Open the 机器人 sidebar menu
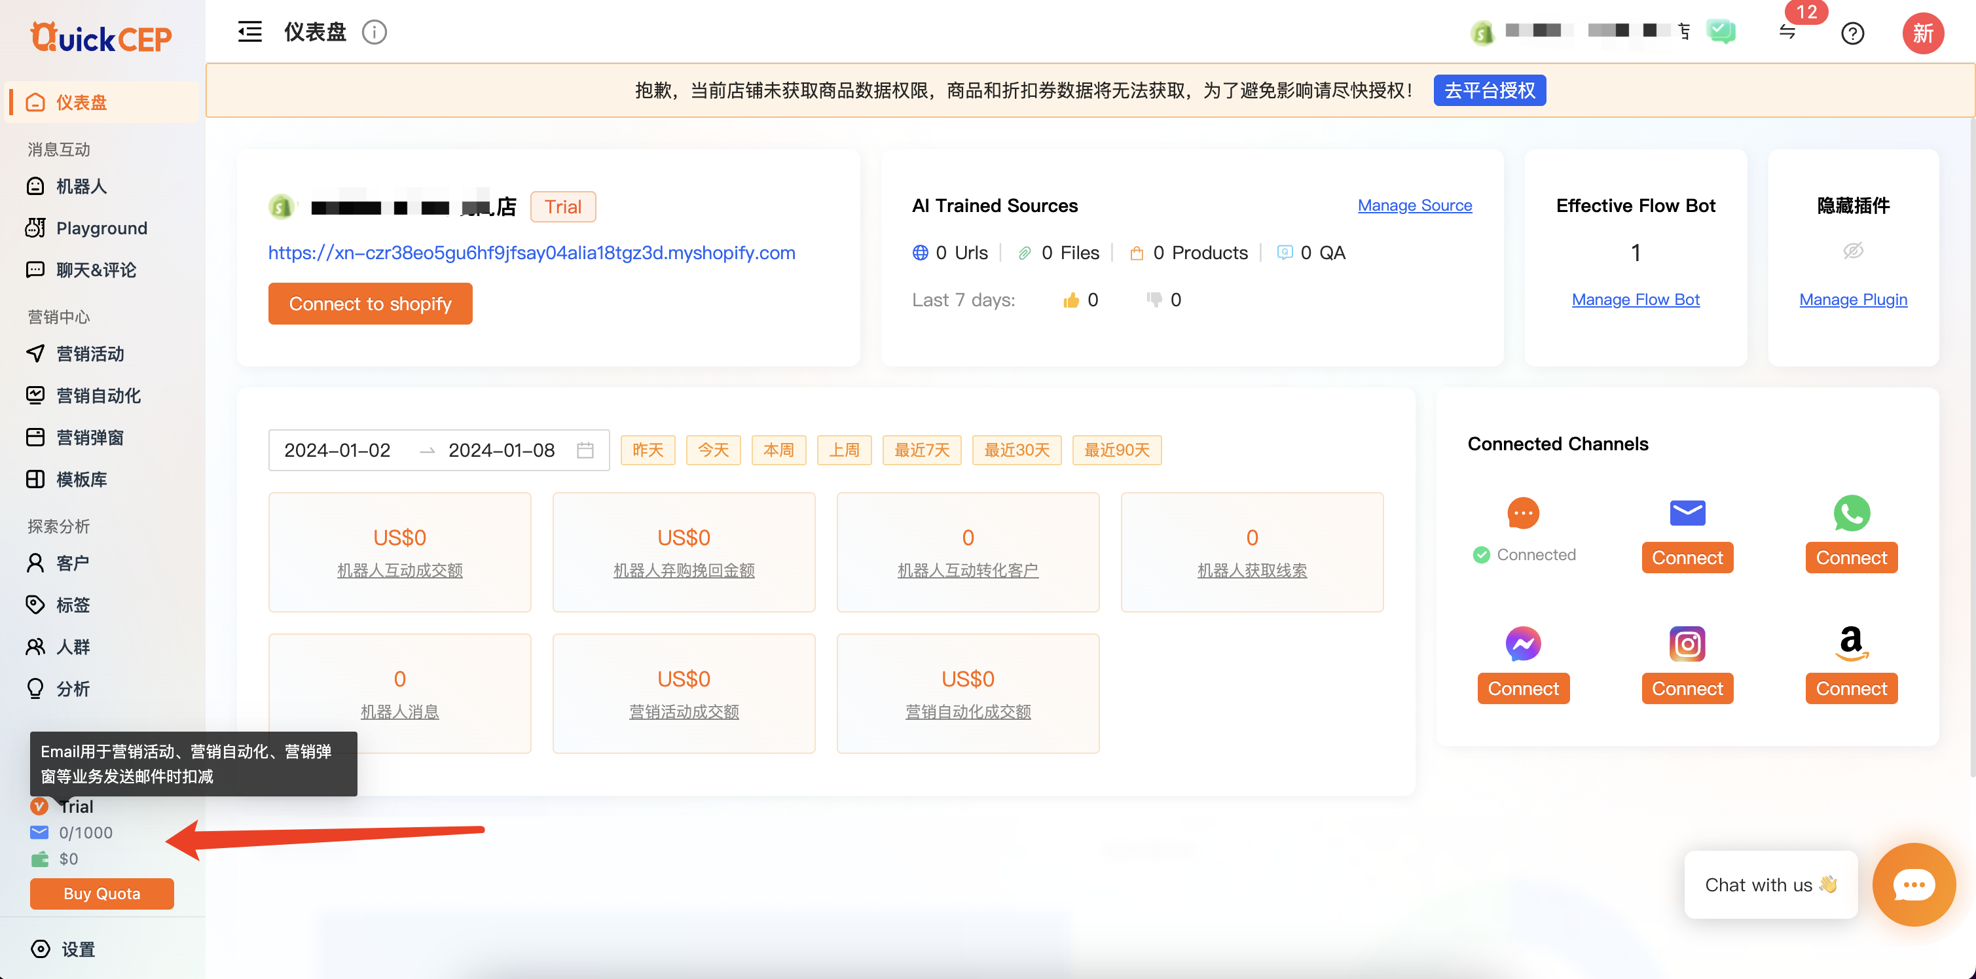This screenshot has height=979, width=1976. (x=81, y=187)
